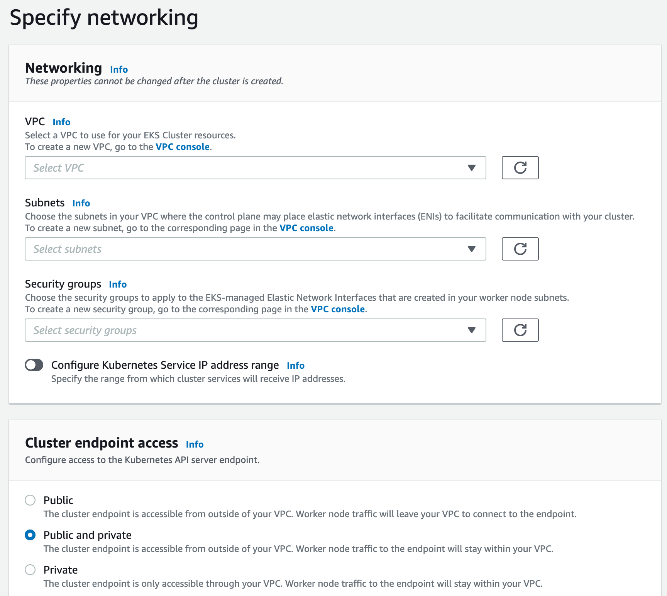
Task: Open the Select security groups dropdown
Action: tap(255, 330)
